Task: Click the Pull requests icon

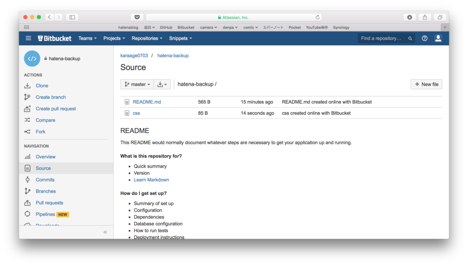Action: pos(27,203)
